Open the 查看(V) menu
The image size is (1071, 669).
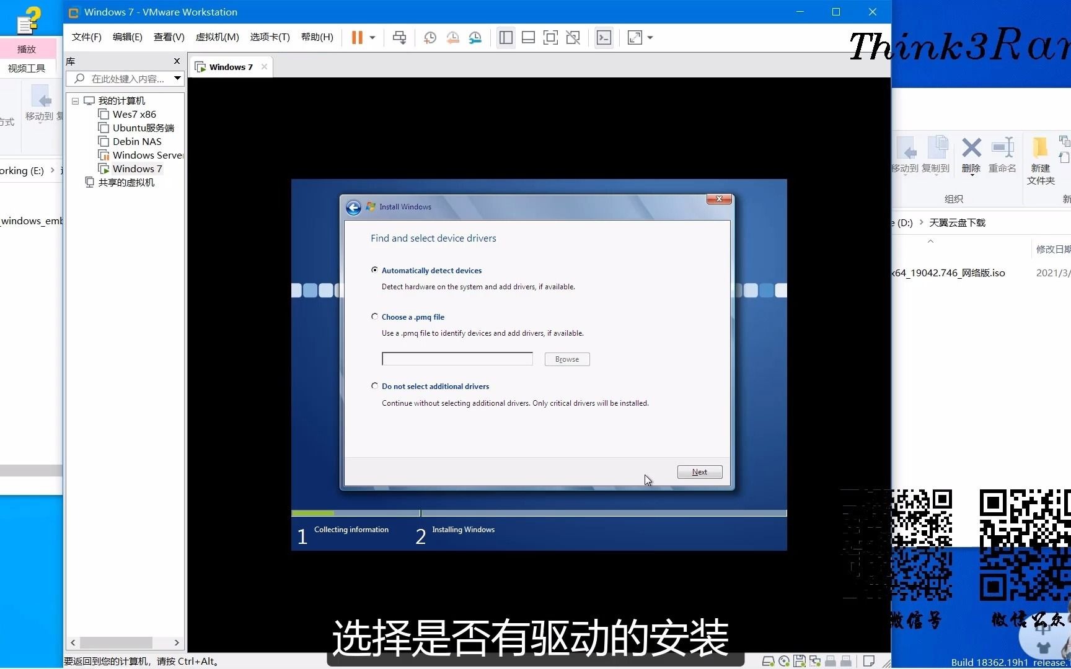[169, 37]
